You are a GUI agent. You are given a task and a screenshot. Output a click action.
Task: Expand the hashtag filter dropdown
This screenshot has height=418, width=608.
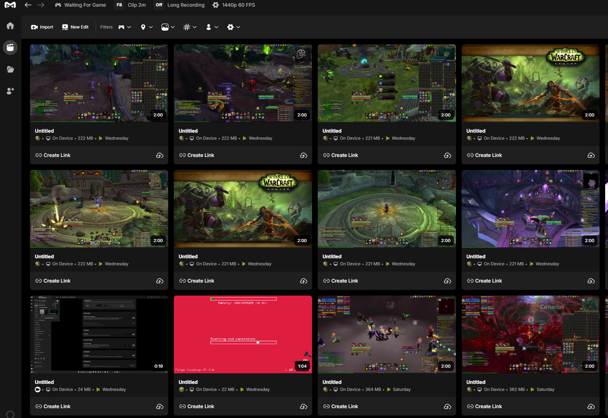point(190,27)
